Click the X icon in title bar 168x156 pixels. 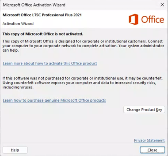pyautogui.click(x=162, y=5)
